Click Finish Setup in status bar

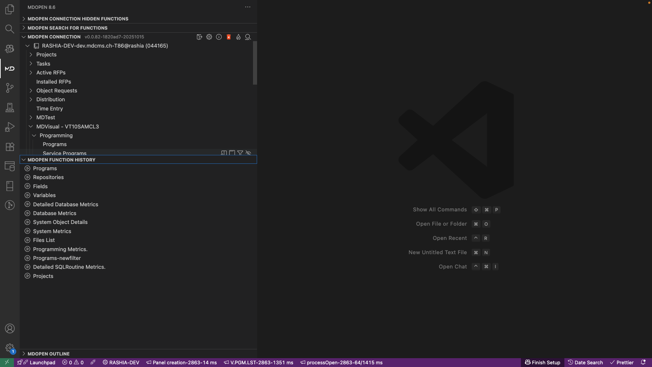click(542, 362)
